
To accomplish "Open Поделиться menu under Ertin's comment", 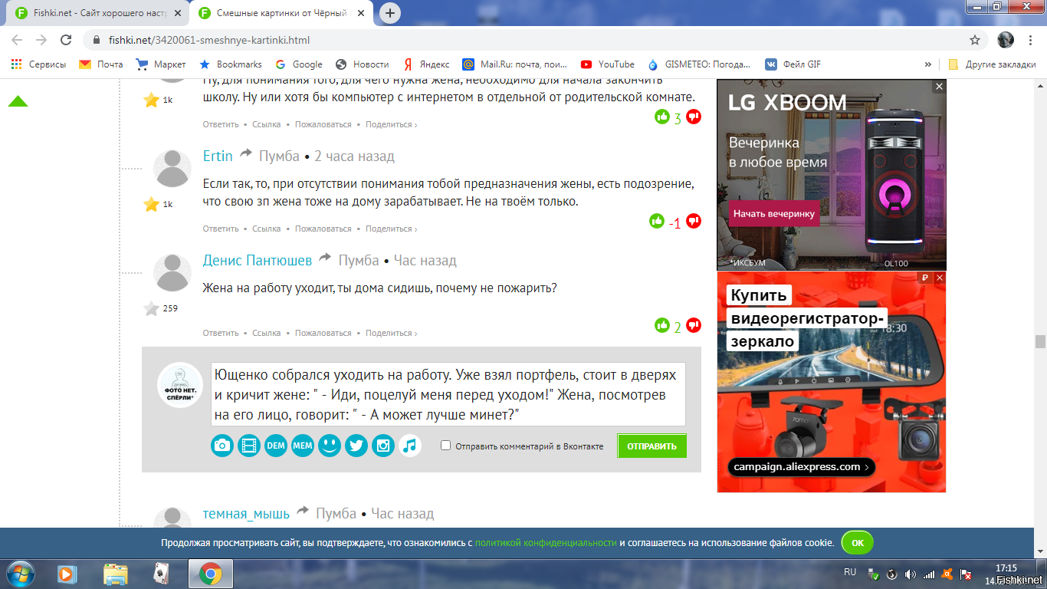I will click(391, 229).
